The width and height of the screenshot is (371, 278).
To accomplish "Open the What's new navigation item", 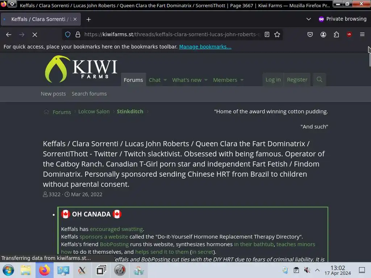I will [x=187, y=80].
